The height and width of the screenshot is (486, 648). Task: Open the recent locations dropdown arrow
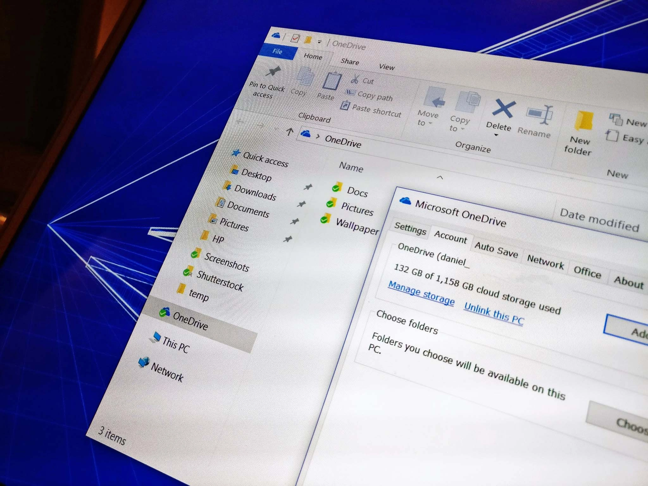click(x=276, y=129)
